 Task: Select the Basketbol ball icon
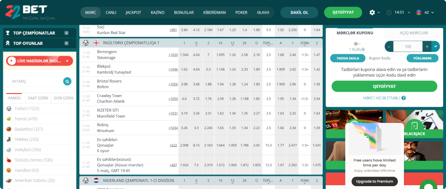(x=9, y=129)
